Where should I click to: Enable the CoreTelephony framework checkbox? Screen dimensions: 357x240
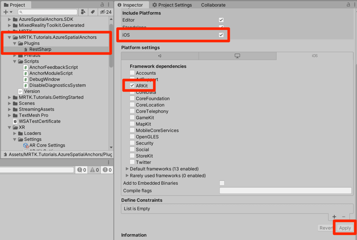[x=132, y=111]
